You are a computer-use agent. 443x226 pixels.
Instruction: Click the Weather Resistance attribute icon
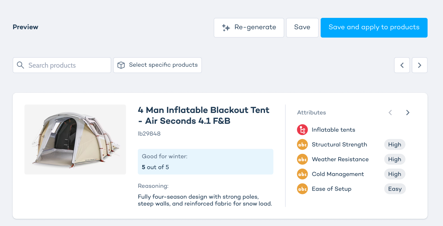302,159
